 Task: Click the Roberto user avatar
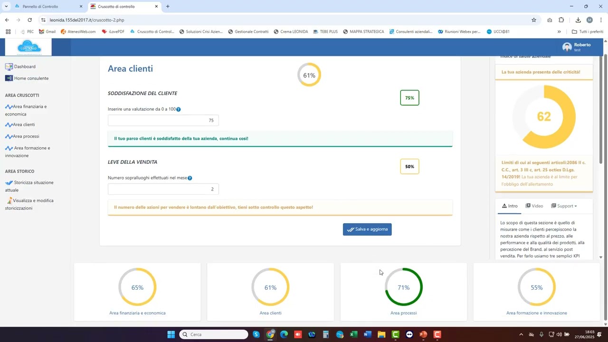coord(567,47)
